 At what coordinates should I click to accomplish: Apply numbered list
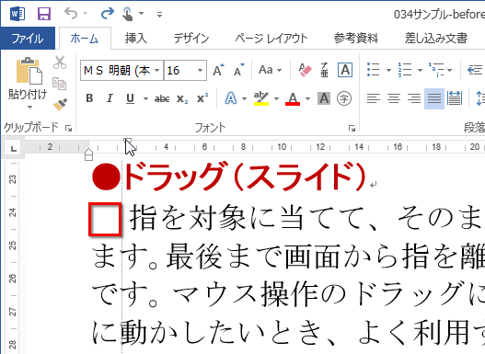pos(405,70)
